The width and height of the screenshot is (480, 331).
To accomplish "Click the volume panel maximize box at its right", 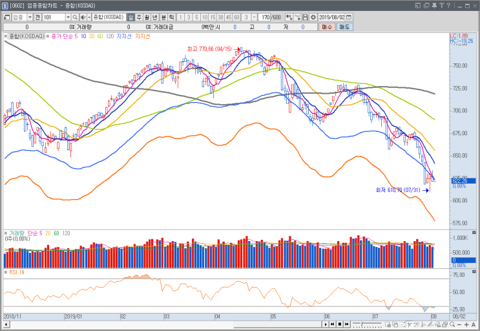I will 474,233.
